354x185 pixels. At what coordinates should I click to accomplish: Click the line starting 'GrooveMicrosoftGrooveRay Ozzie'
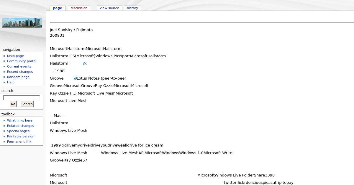coord(99,85)
